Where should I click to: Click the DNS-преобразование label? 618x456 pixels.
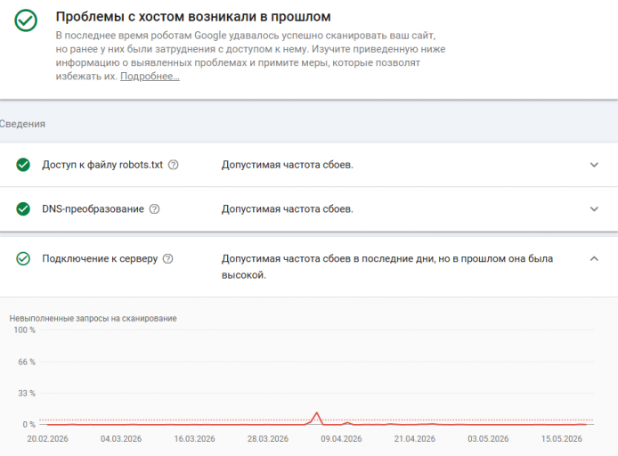(93, 209)
